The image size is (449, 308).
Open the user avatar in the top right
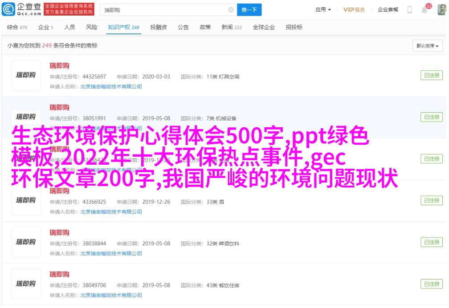[441, 10]
